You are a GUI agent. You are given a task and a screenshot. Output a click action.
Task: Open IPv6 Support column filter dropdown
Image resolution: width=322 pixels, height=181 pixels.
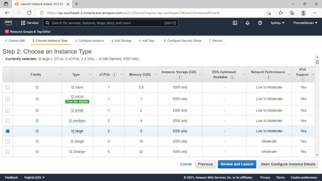(312, 75)
